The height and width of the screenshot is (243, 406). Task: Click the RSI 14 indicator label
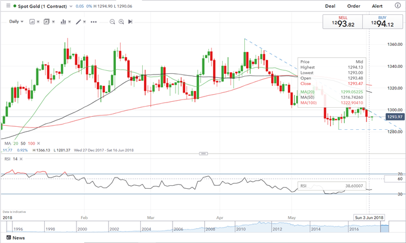tap(11, 159)
